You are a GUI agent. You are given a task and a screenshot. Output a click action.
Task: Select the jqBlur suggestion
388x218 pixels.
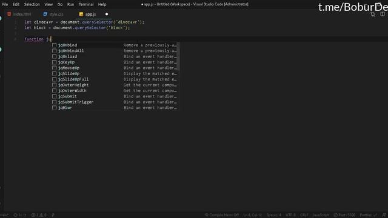pos(115,108)
